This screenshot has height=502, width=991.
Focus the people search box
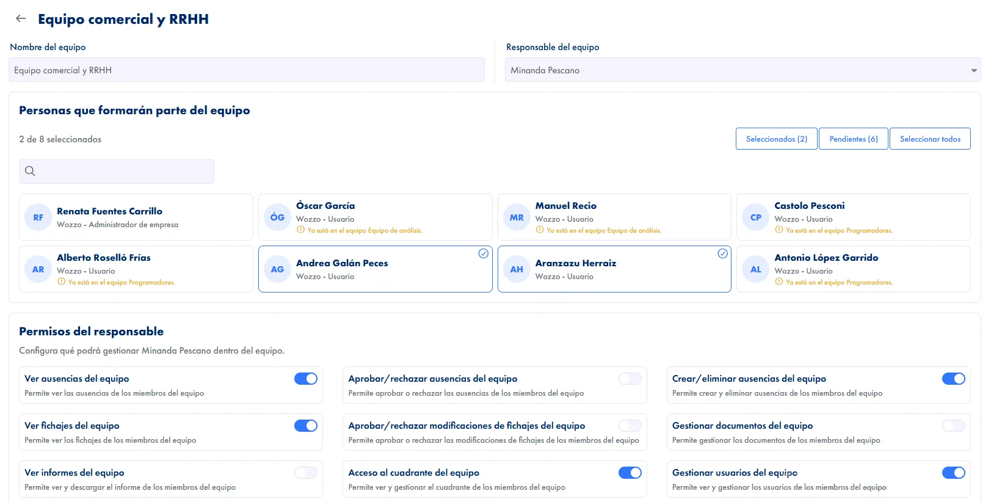click(x=117, y=172)
